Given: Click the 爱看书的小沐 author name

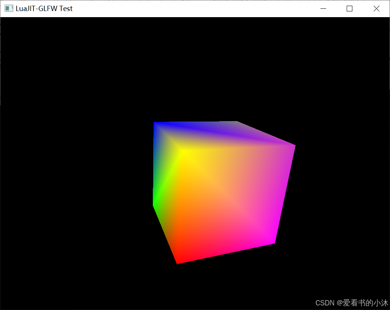Looking at the screenshot, I should tap(365, 303).
